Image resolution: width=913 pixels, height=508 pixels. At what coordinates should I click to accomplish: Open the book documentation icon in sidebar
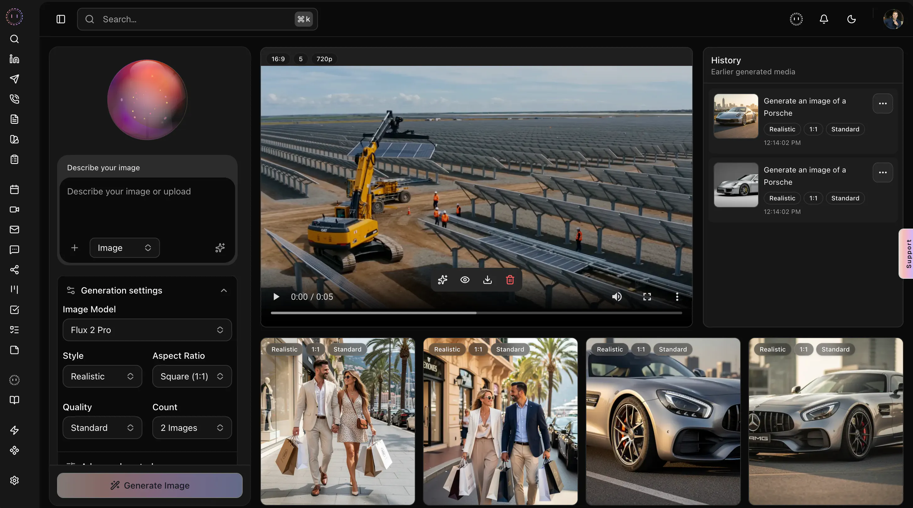14,400
